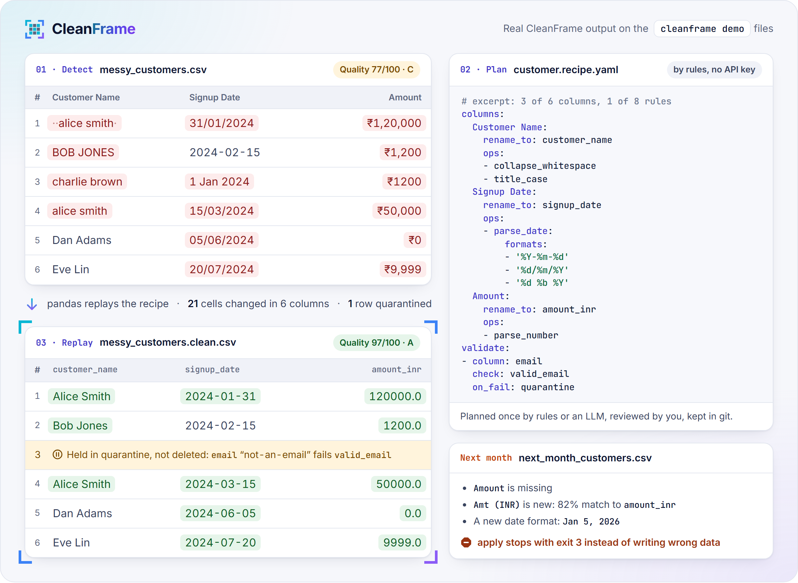
Task: Click the 'BOB JONES' cell
Action: point(83,153)
